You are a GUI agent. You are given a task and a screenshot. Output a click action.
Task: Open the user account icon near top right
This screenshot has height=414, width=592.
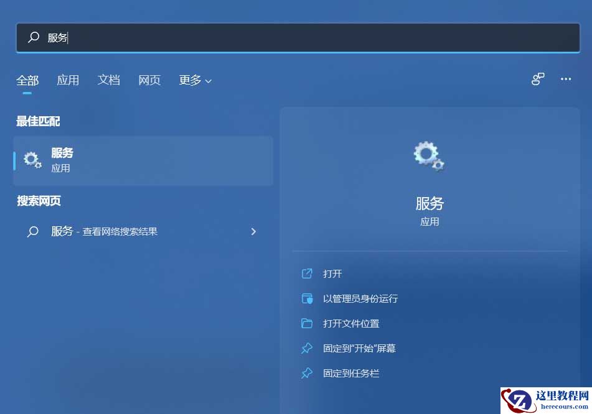[x=537, y=79]
